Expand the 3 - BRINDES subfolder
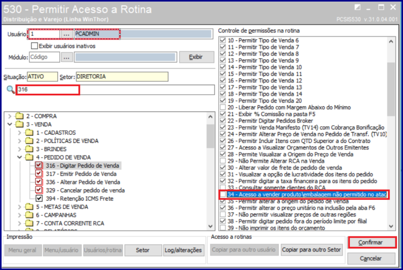The image size is (403, 270). 20,149
